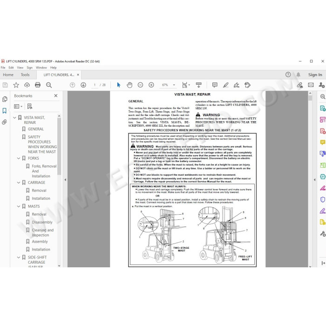Open the View menu
Image resolution: width=326 pixels, height=326 pixels.
pyautogui.click(x=20, y=68)
